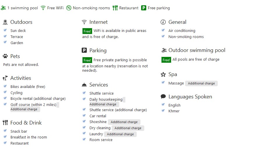
Task: Click the green Free! badge under Parking
Action: [87, 60]
